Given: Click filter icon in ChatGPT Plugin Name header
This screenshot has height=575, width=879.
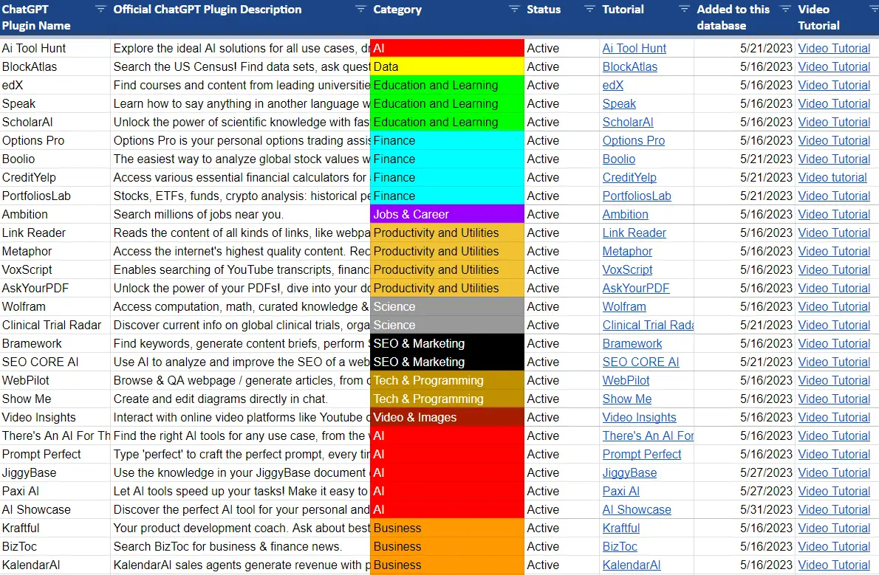Looking at the screenshot, I should click(x=100, y=9).
